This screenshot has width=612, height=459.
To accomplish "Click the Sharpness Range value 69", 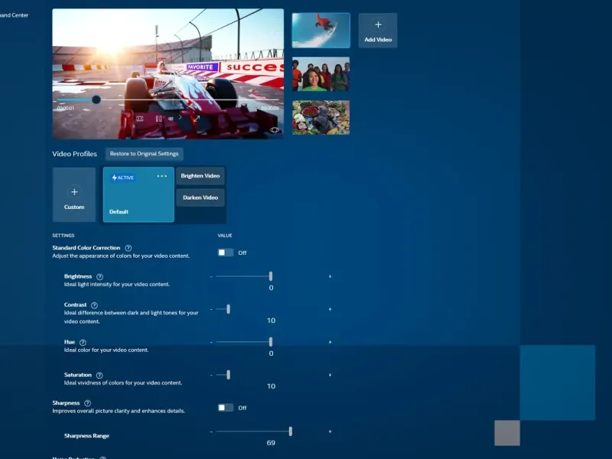I will pos(271,443).
